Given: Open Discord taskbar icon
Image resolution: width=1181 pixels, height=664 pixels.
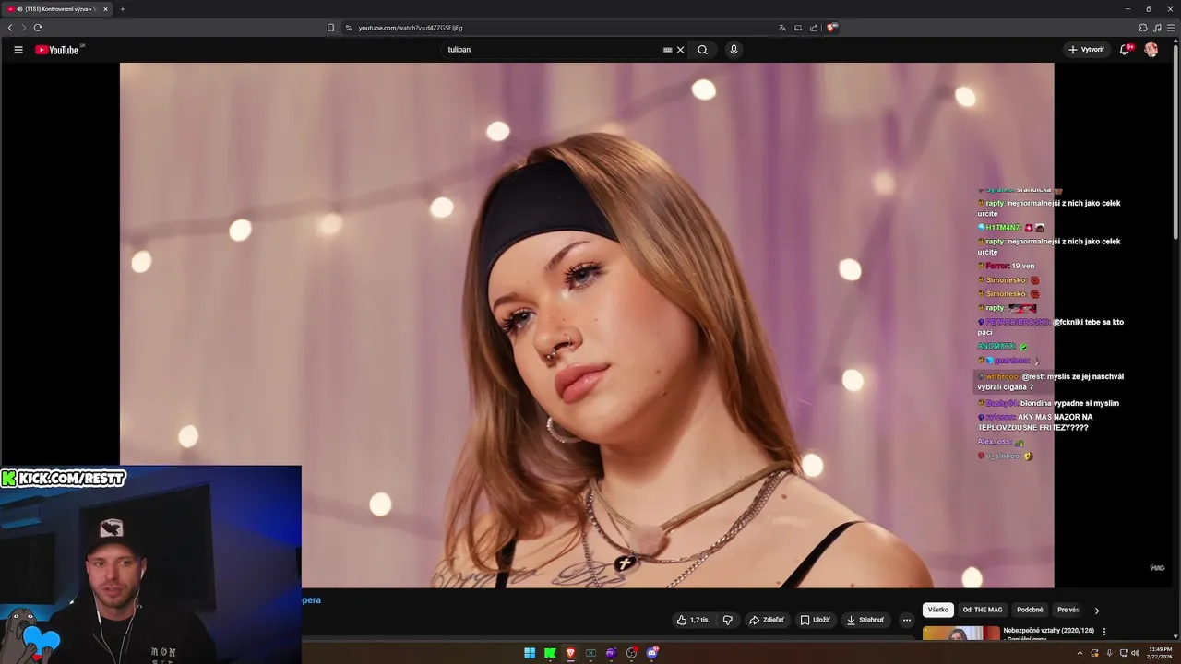Looking at the screenshot, I should [652, 653].
